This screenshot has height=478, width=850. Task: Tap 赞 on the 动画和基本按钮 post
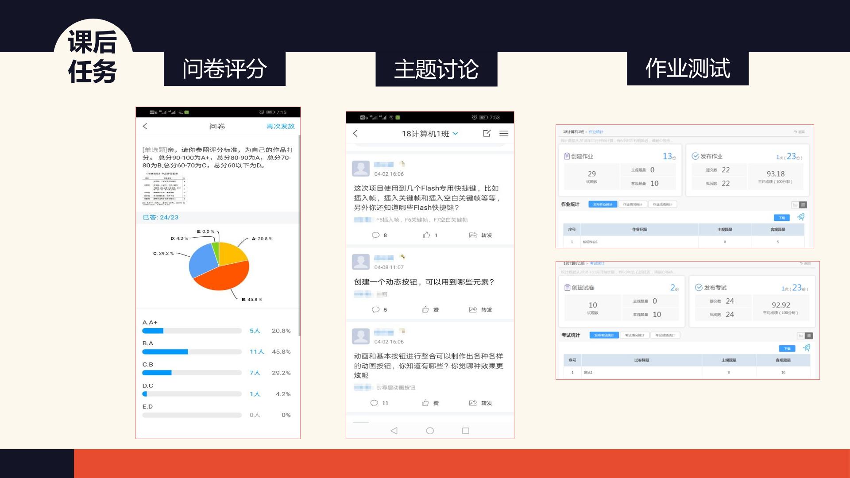point(430,403)
